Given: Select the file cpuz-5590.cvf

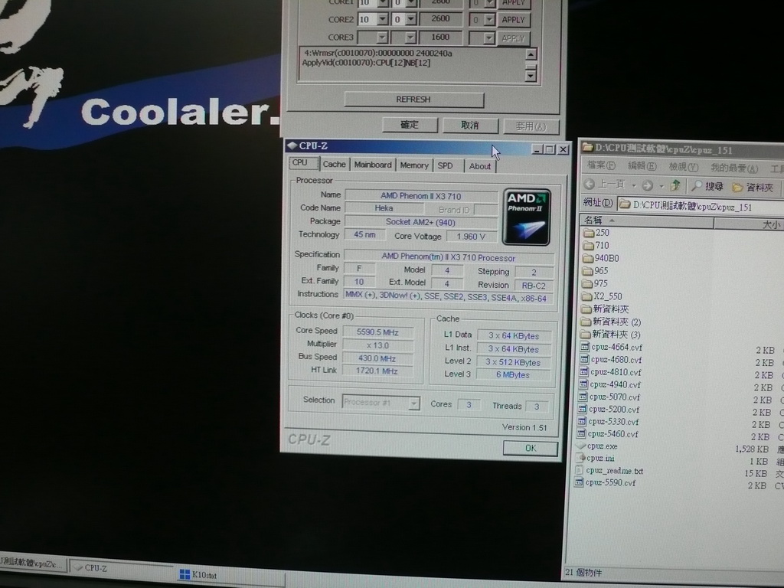Looking at the screenshot, I should tap(610, 483).
